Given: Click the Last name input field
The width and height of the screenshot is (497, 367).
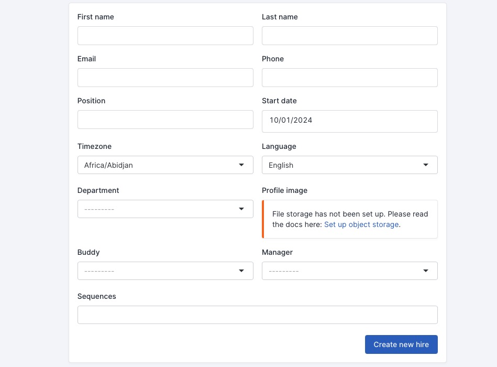Looking at the screenshot, I should (x=349, y=36).
